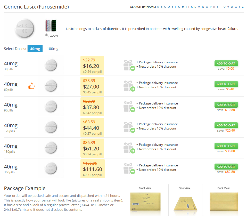Select the 40mg dose tab
The height and width of the screenshot is (218, 247).
point(35,49)
